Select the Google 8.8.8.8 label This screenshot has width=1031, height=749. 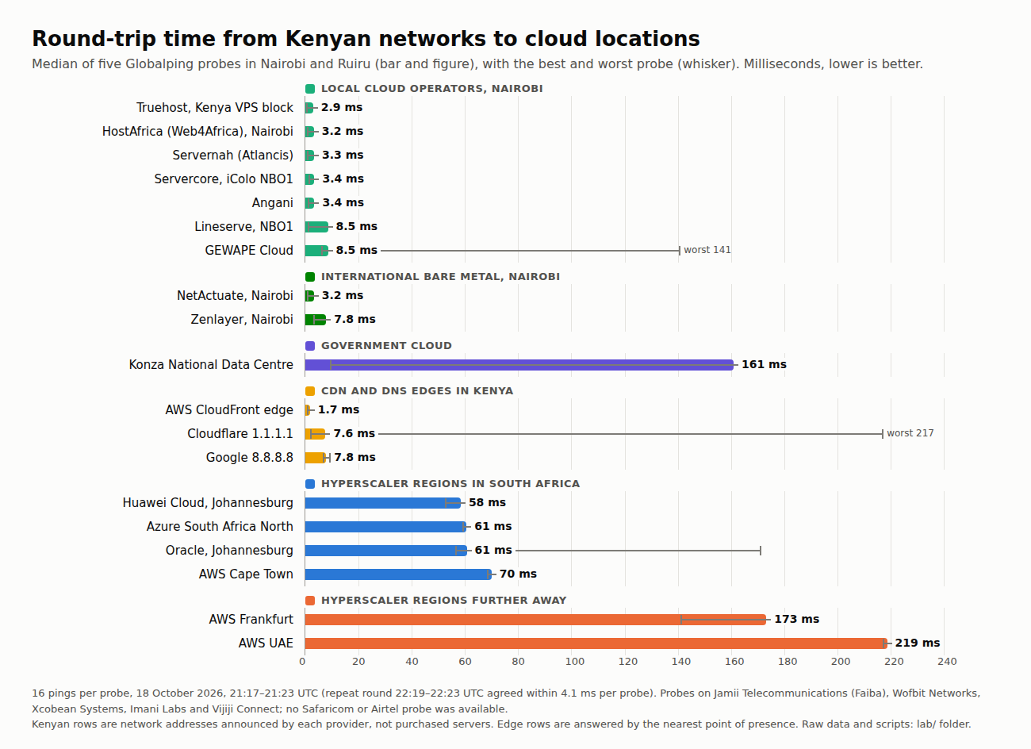click(x=250, y=458)
